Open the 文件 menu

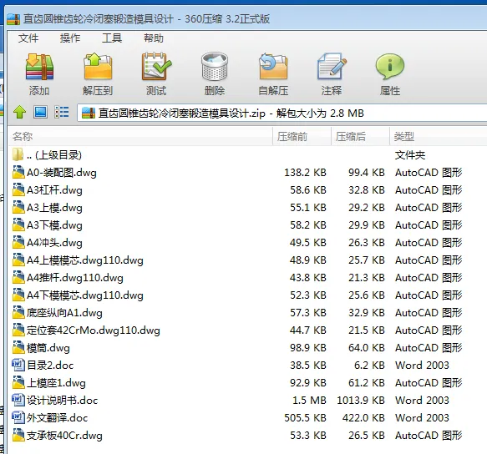pos(28,38)
